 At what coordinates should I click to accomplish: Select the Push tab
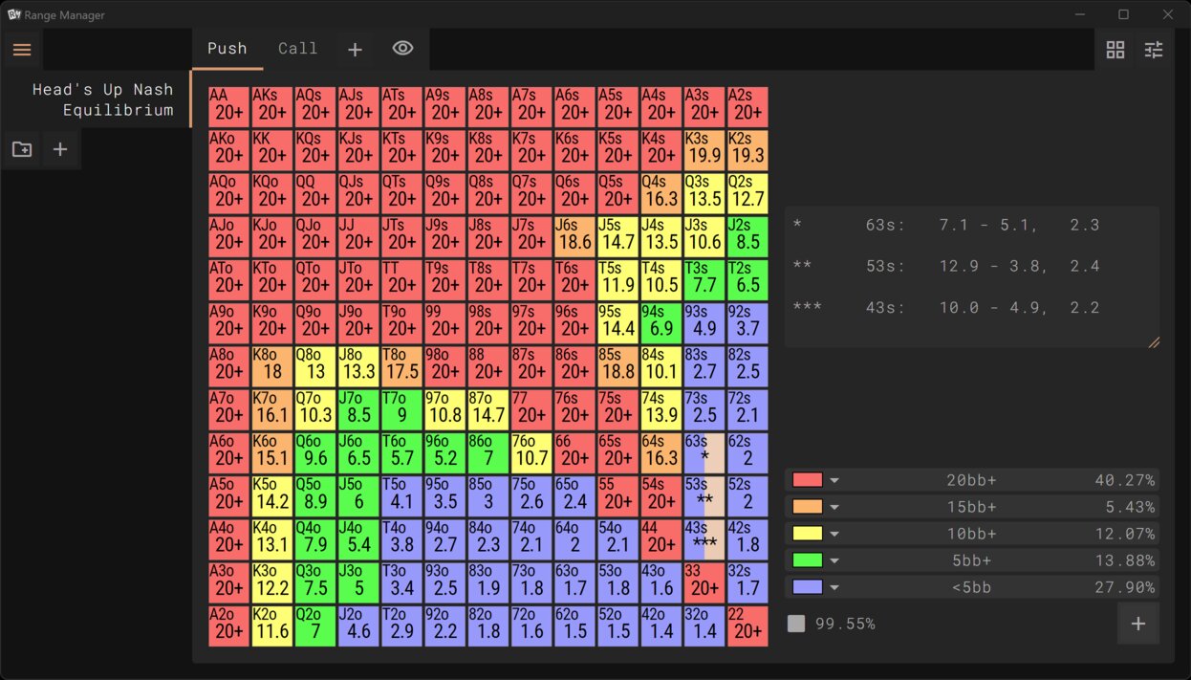coord(227,49)
